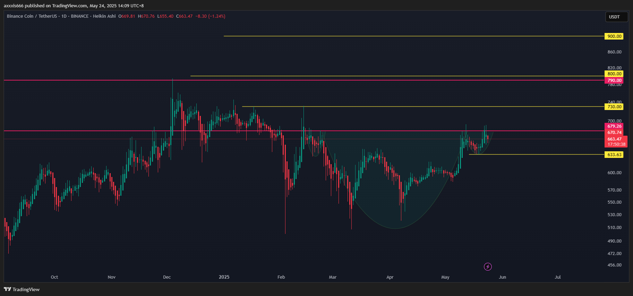Click the Mar label on time axis
This screenshot has width=633, height=296.
point(333,277)
